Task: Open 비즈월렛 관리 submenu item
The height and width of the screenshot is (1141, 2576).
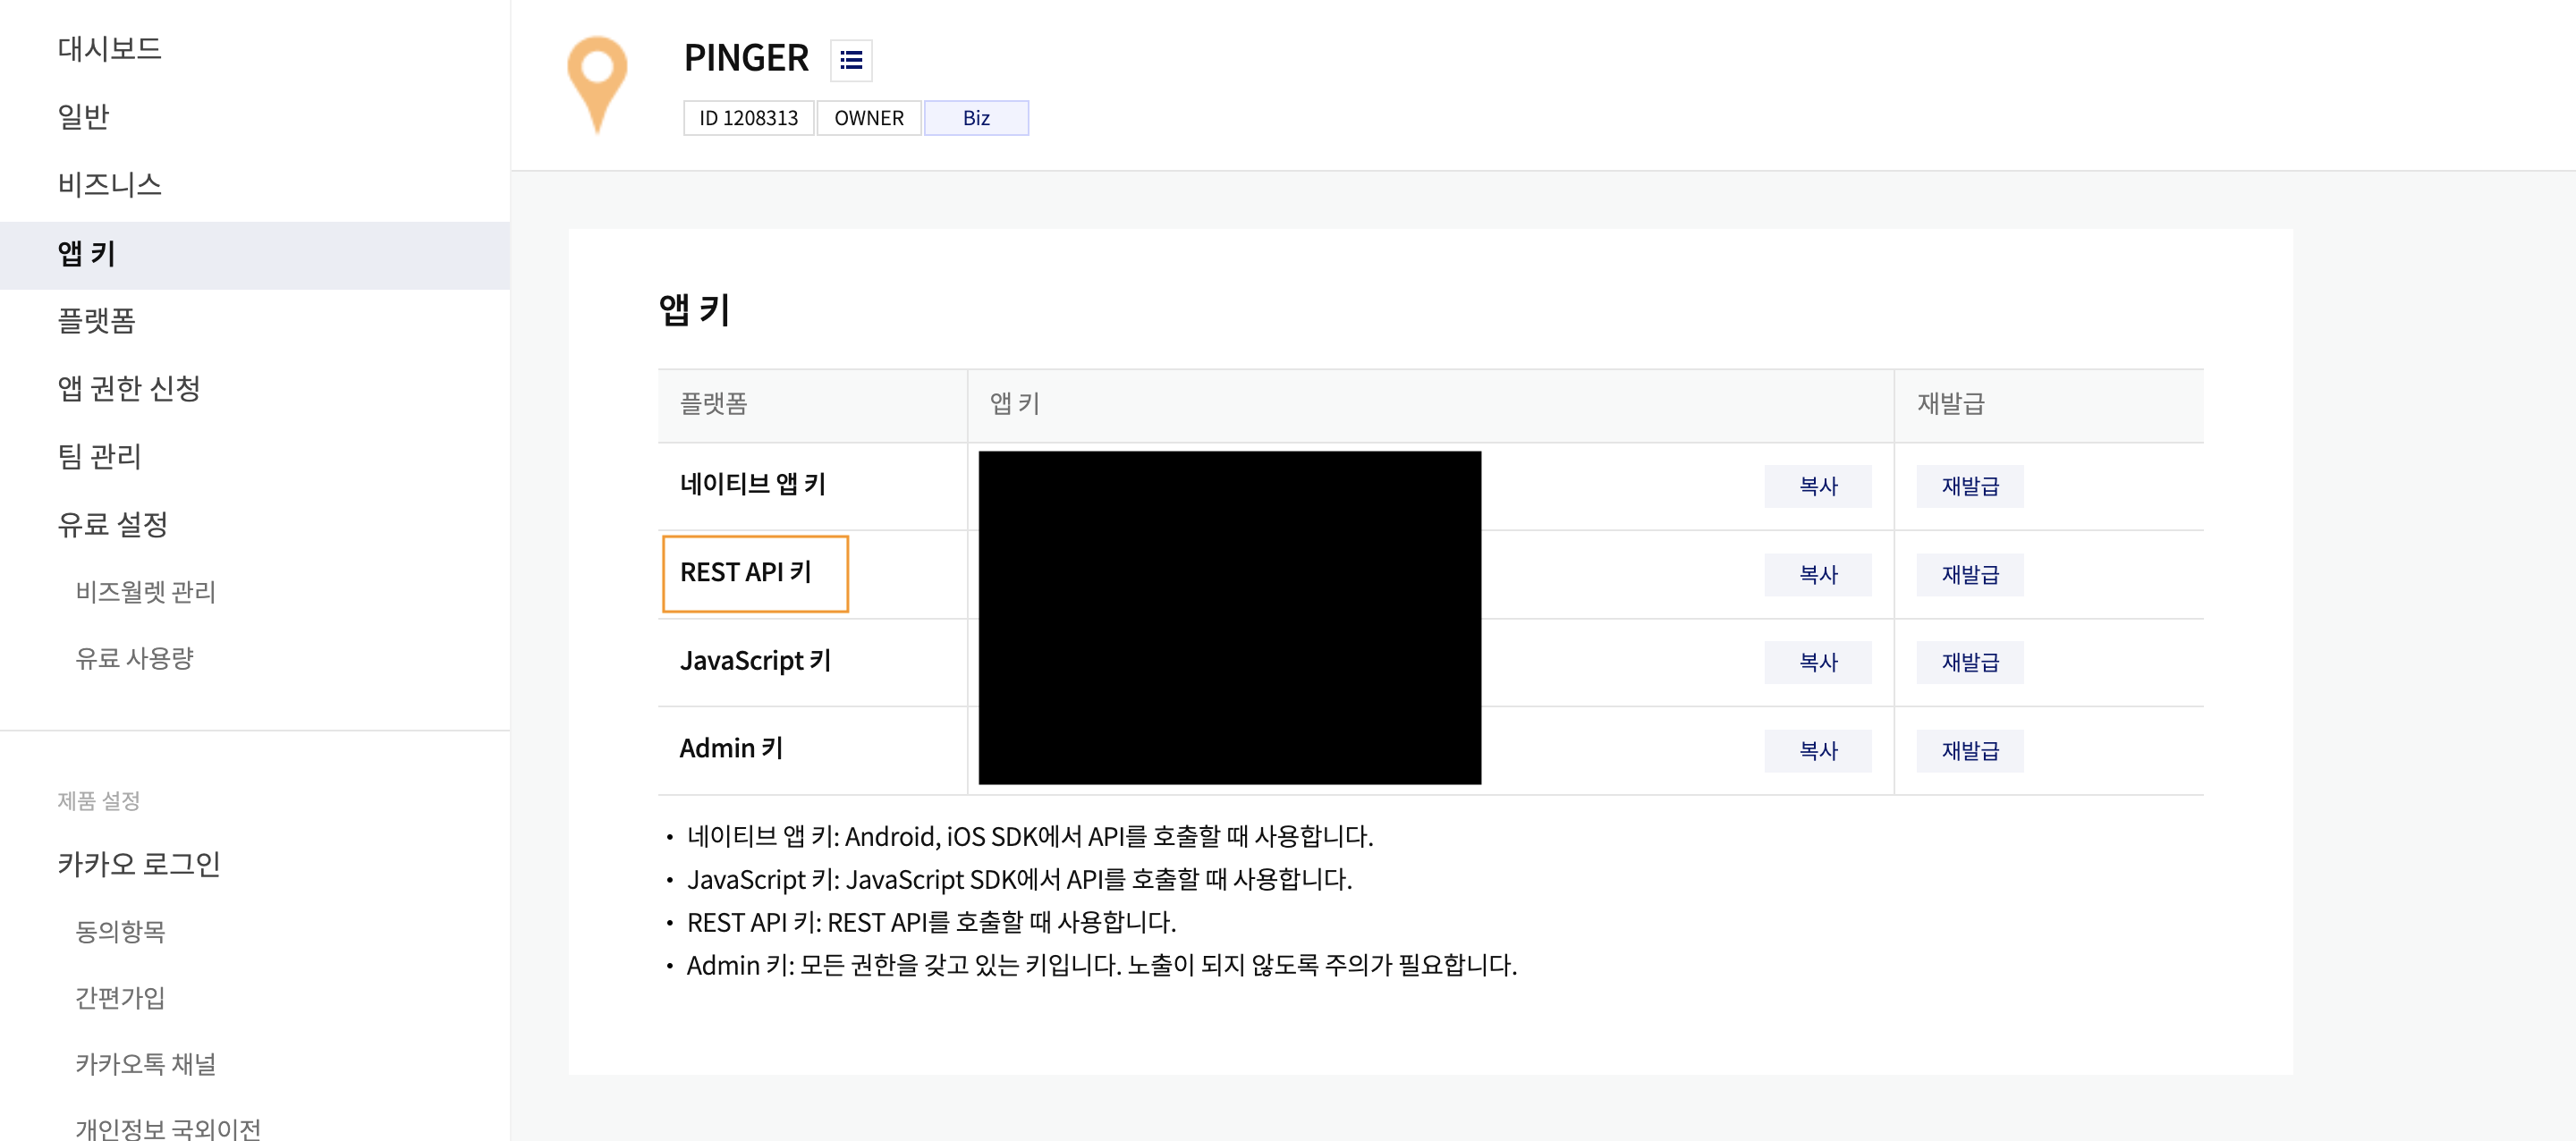Action: click(145, 592)
